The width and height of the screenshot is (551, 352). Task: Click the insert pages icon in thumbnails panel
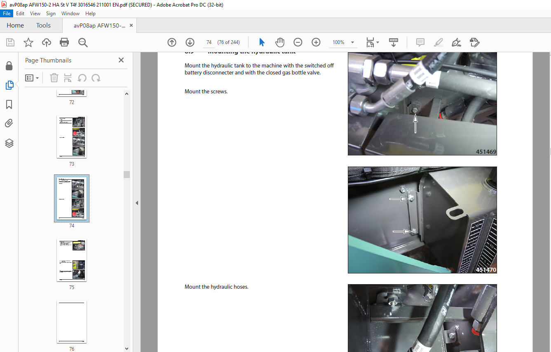(x=68, y=78)
